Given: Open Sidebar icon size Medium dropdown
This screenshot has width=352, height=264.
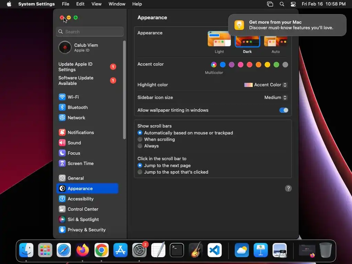Looking at the screenshot, I should coord(276,97).
